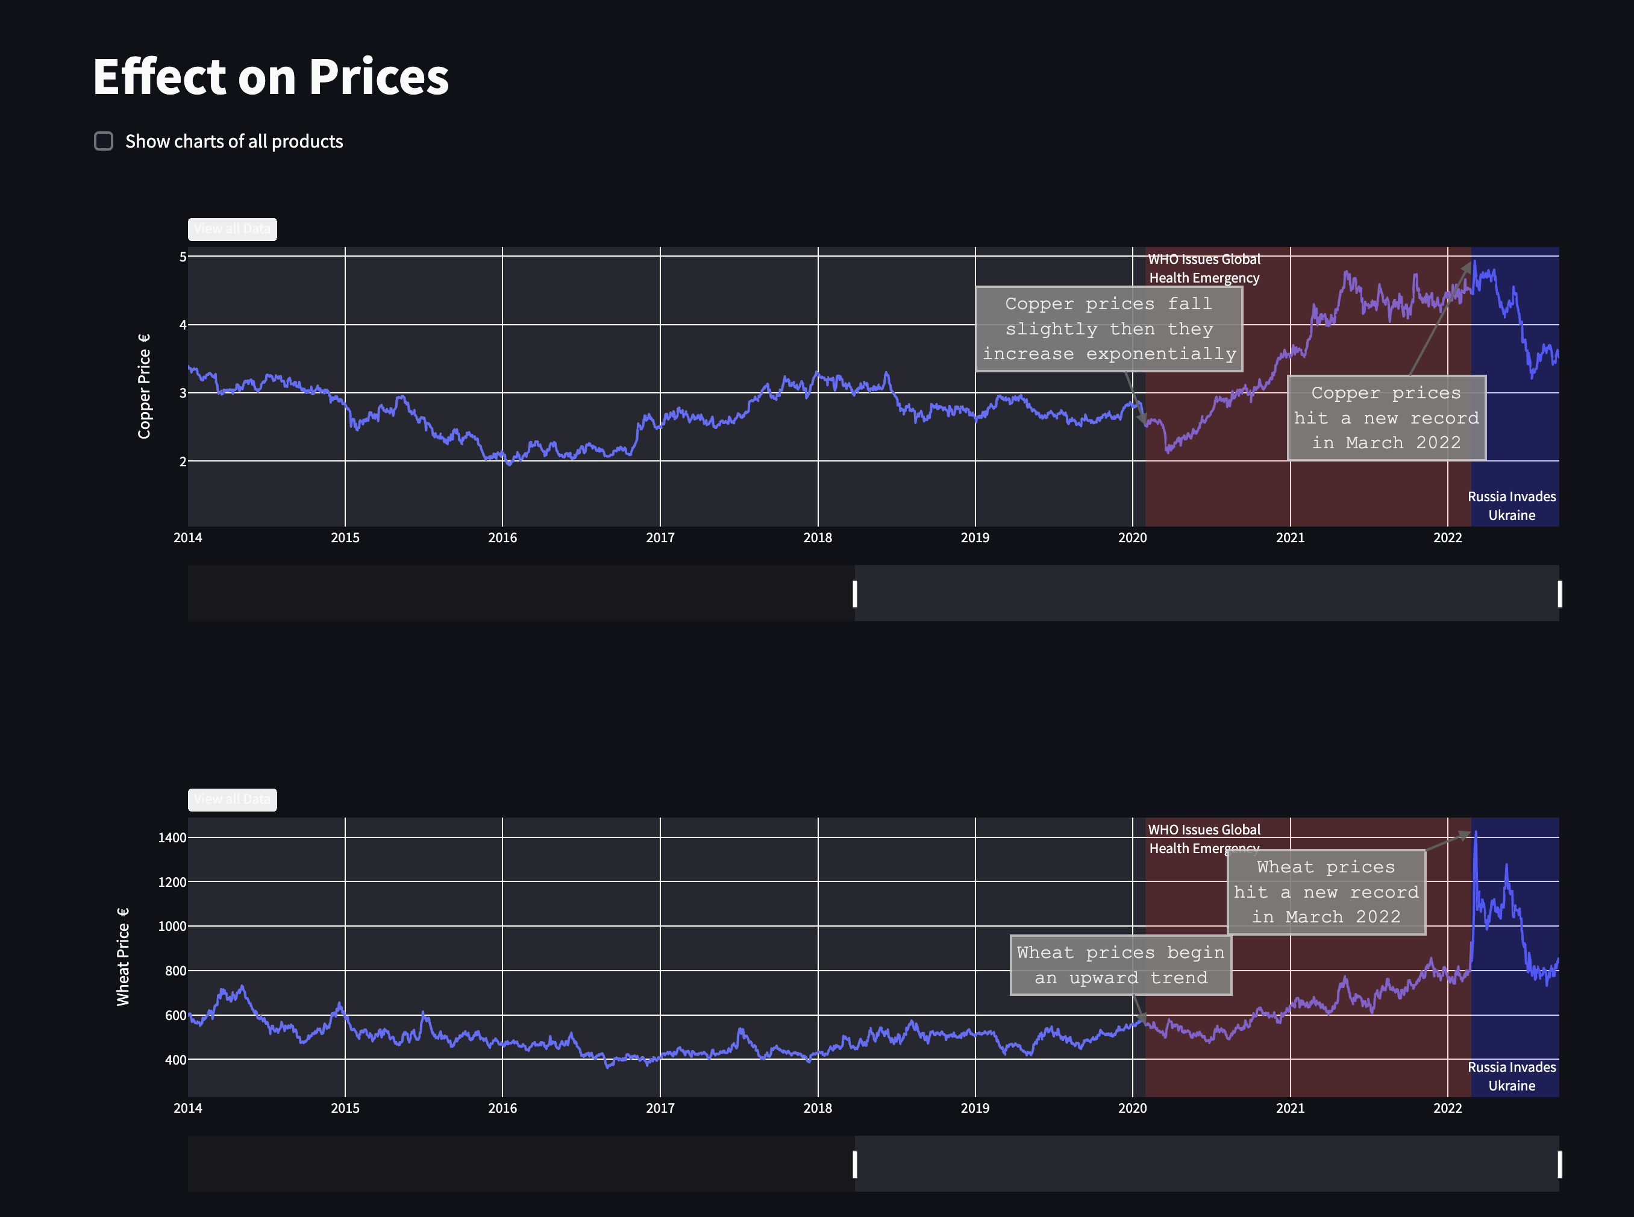Select the 'Copper prices fall slightly' annotation box
The width and height of the screenshot is (1634, 1217).
click(1109, 328)
